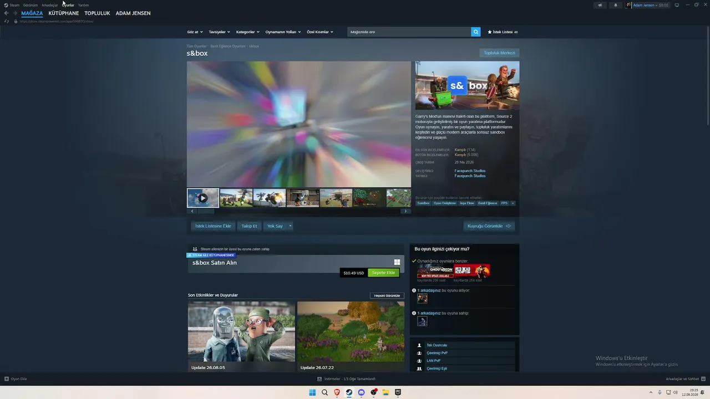This screenshot has width=710, height=399.
Task: Click the Hepsini Görüntüle button
Action: click(387, 295)
